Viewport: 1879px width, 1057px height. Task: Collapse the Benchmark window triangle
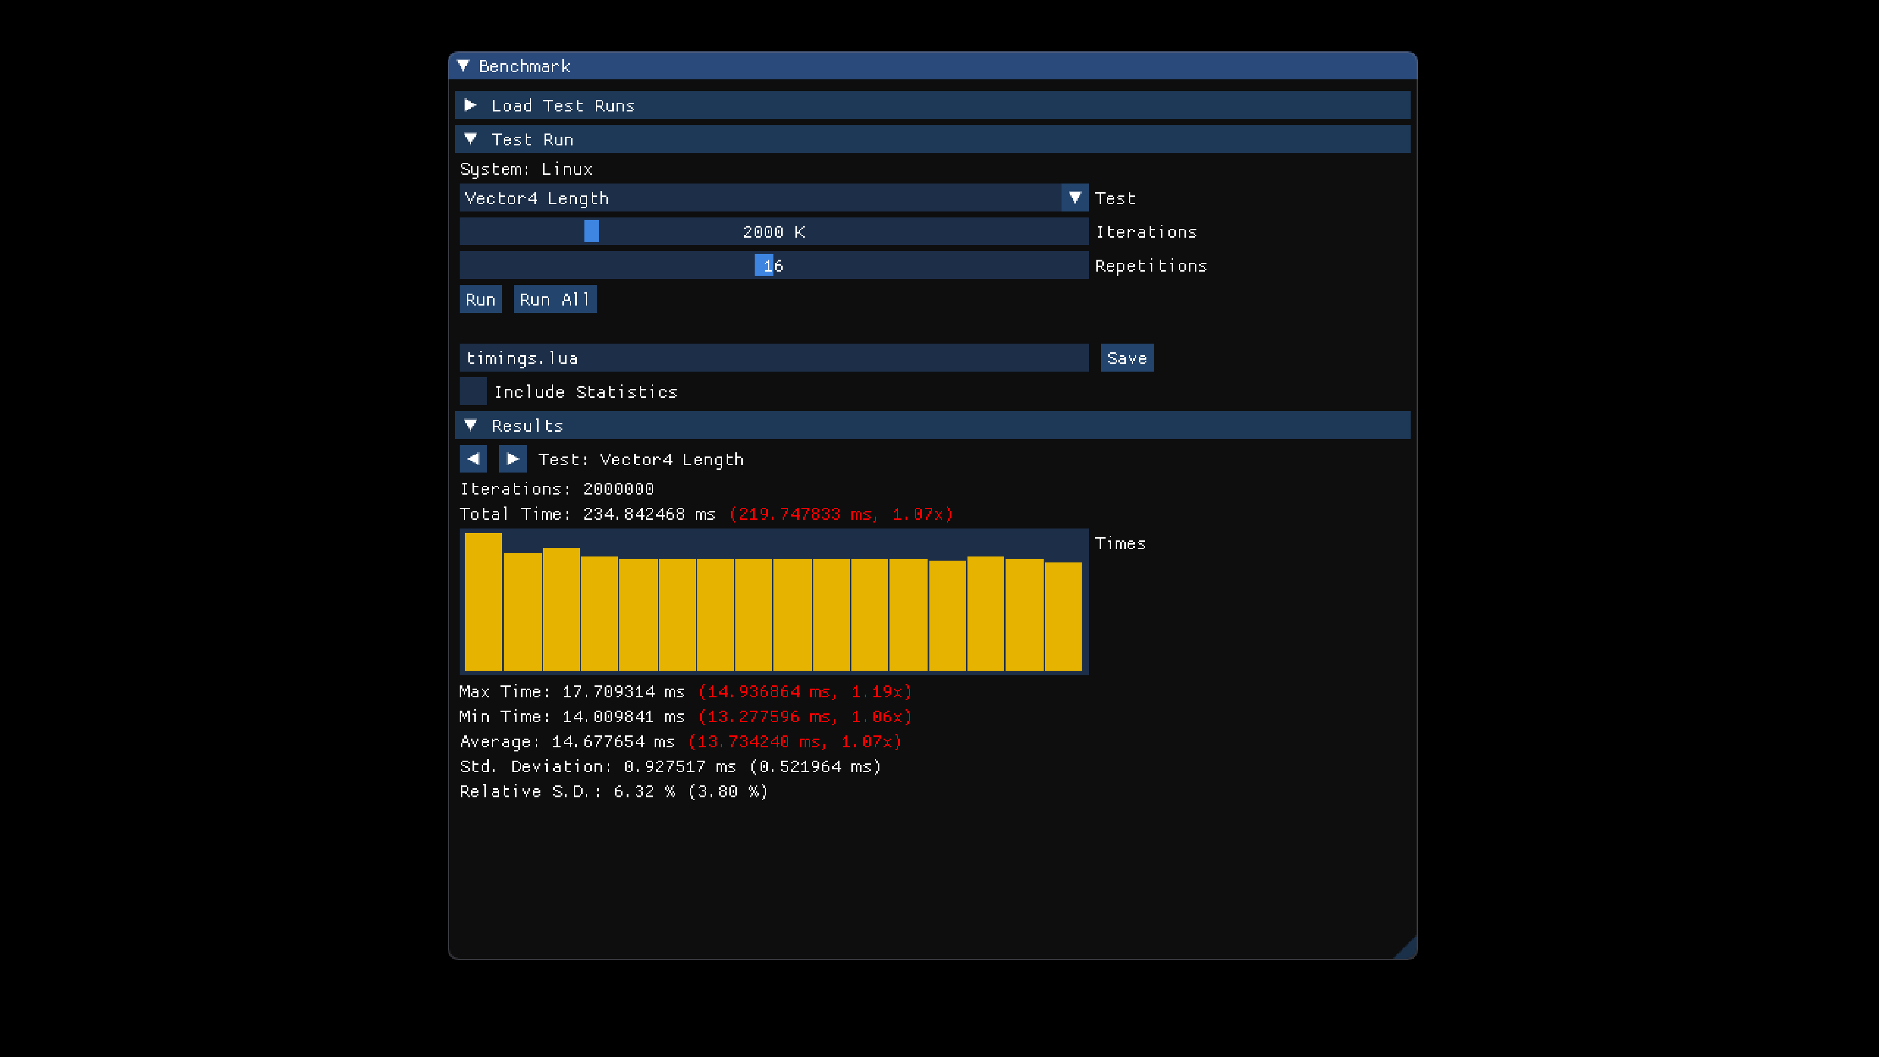[463, 66]
